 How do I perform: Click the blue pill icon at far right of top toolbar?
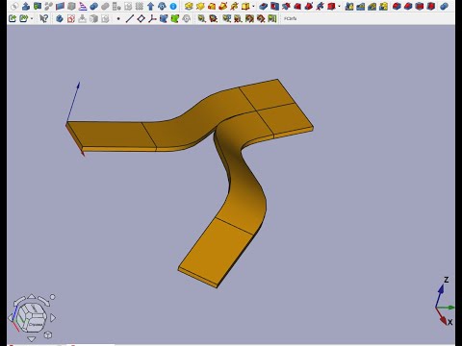(x=445, y=6)
